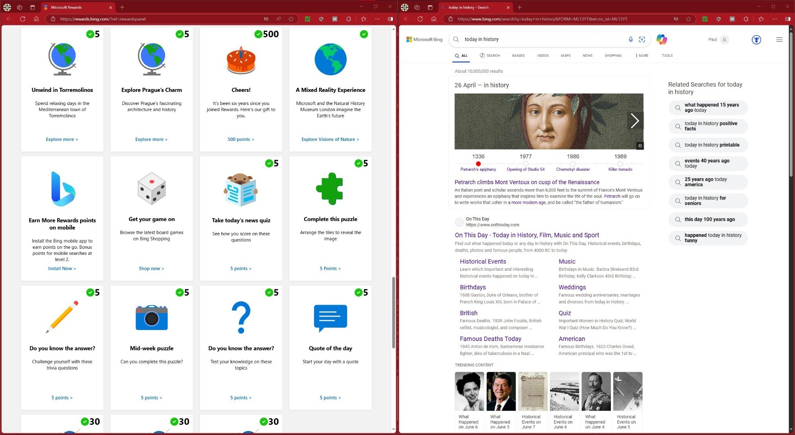Image resolution: width=795 pixels, height=435 pixels.
Task: Reload the Bing search results page
Action: (x=420, y=19)
